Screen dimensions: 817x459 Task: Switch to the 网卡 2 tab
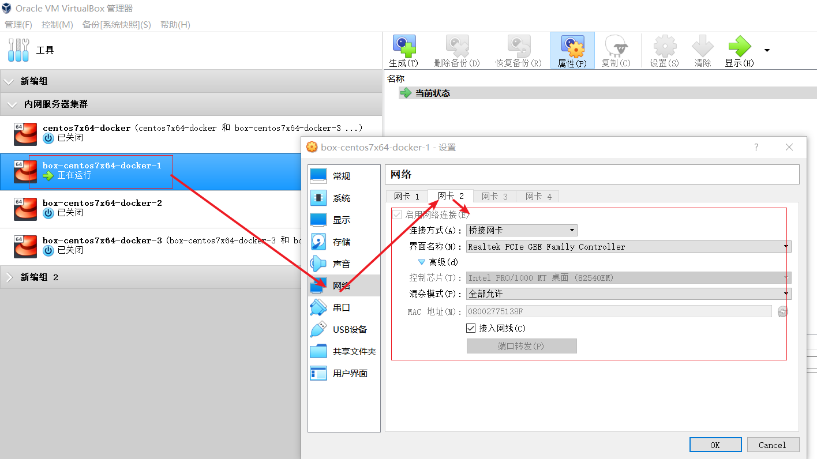[451, 195]
